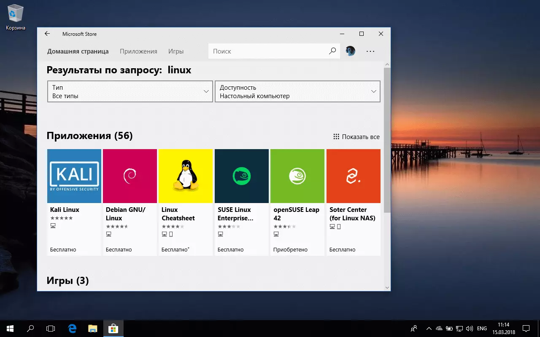Open the taskbar clock and date
The width and height of the screenshot is (540, 337).
pyautogui.click(x=504, y=328)
